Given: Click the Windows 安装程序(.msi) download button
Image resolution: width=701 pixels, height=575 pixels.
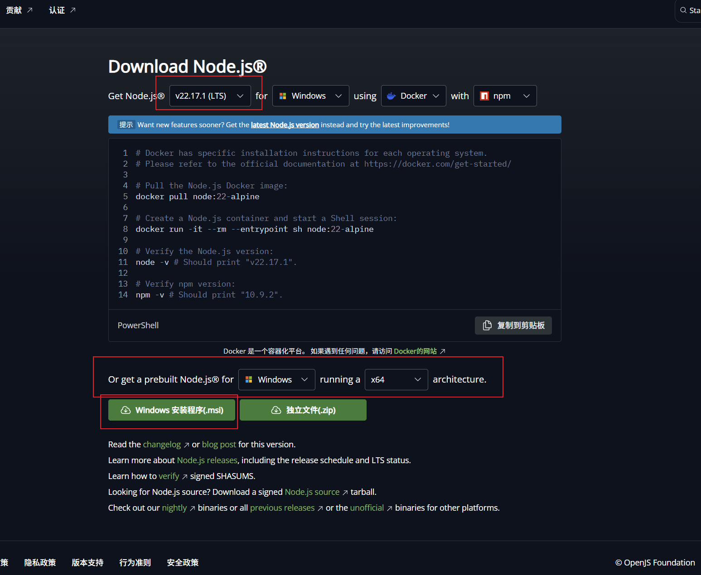Looking at the screenshot, I should 172,410.
